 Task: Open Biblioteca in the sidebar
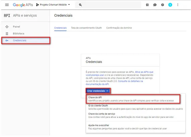25,33
